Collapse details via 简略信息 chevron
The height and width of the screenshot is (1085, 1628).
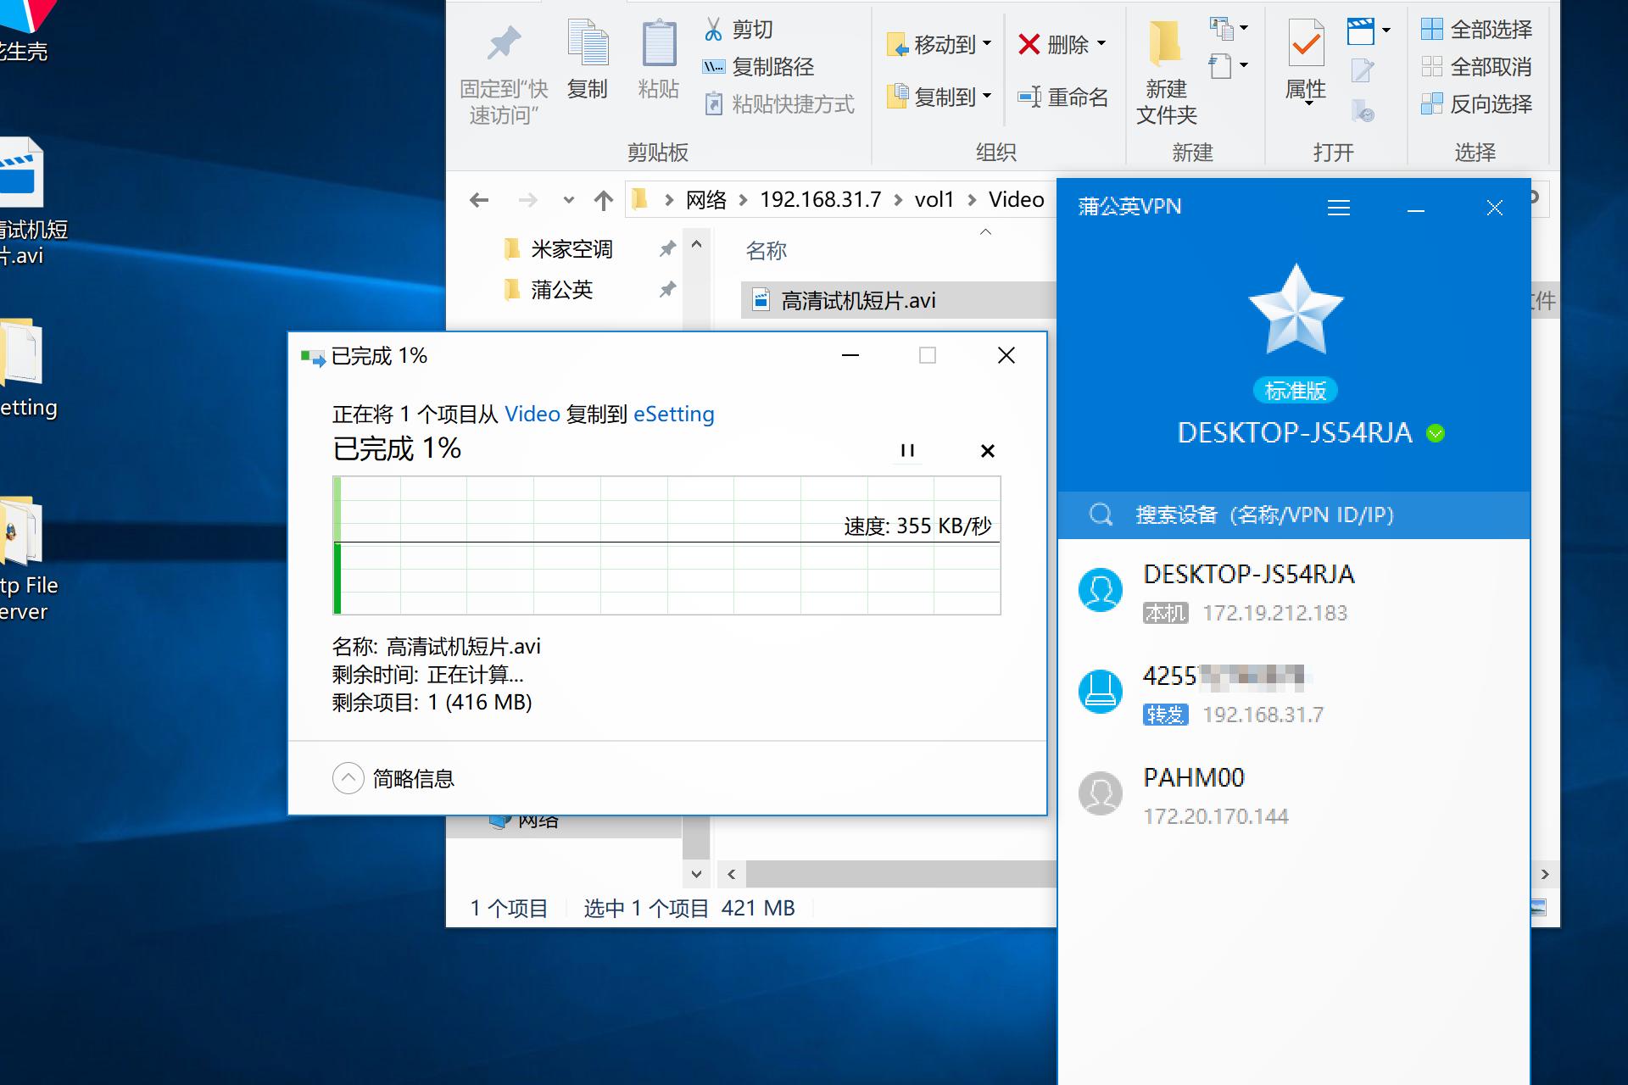point(348,778)
